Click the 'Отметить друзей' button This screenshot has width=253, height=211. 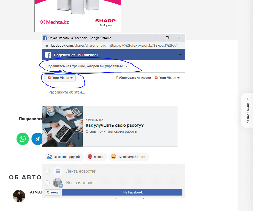[64, 157]
